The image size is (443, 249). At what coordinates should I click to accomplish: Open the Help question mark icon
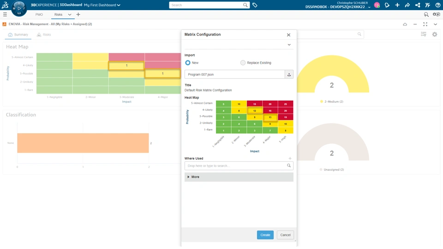[x=438, y=5]
